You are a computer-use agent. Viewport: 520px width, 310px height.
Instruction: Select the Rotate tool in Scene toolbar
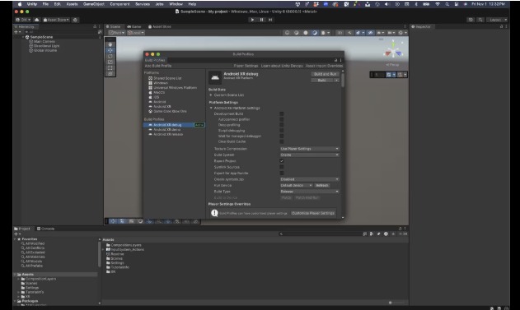(110, 56)
